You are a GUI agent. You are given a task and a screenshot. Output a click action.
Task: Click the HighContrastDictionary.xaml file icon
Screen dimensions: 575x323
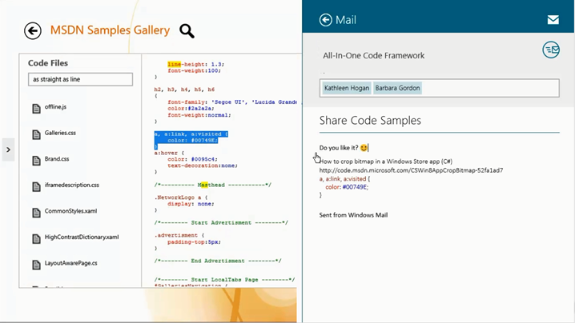click(x=36, y=238)
